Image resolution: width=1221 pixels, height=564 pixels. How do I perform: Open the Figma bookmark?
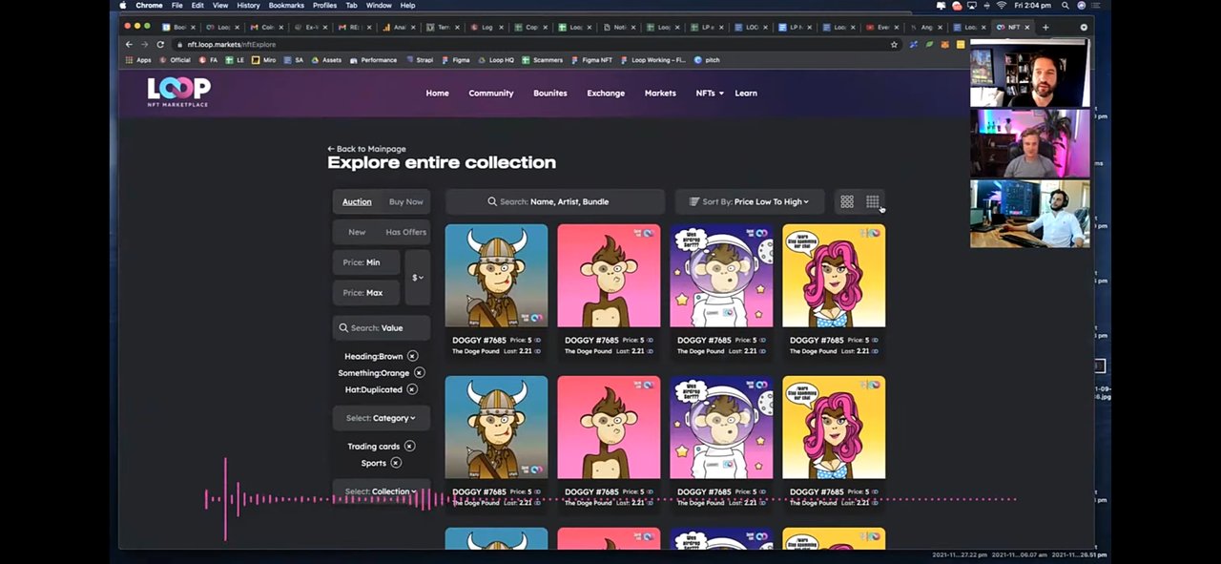click(456, 60)
